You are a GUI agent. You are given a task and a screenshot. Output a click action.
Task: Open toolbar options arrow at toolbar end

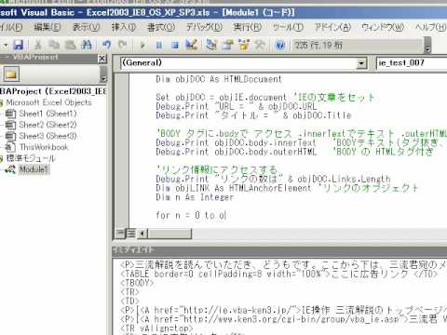(x=427, y=46)
